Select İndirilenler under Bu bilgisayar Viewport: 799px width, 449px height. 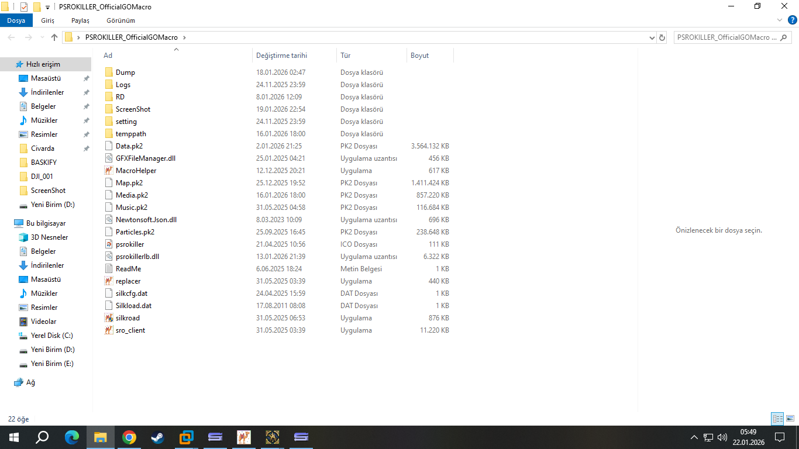click(47, 265)
